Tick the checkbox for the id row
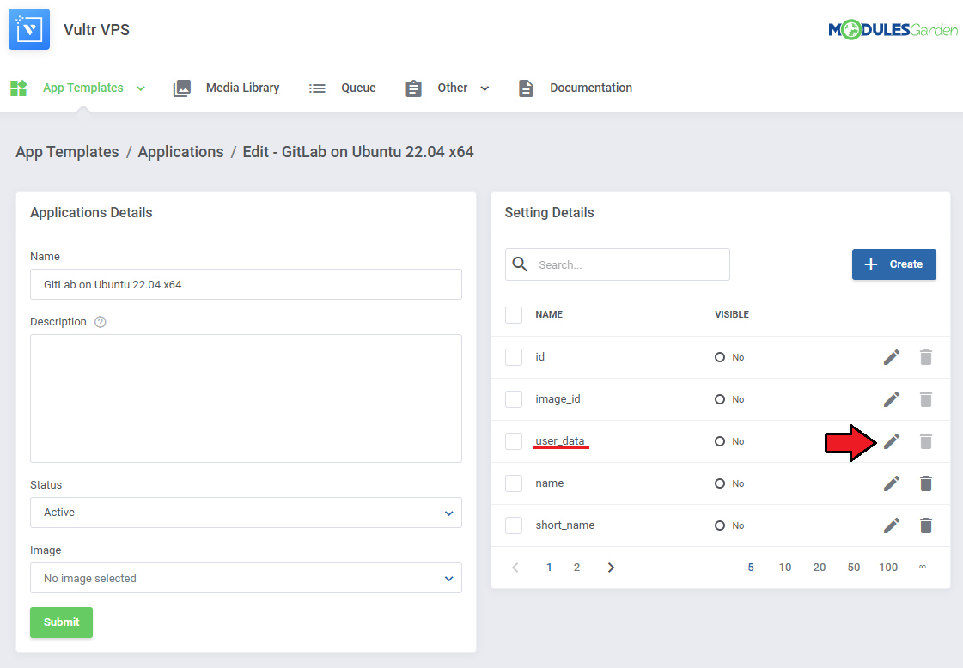 coord(514,357)
